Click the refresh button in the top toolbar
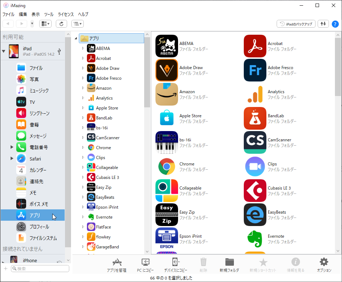The width and height of the screenshot is (342, 282). pos(61,24)
